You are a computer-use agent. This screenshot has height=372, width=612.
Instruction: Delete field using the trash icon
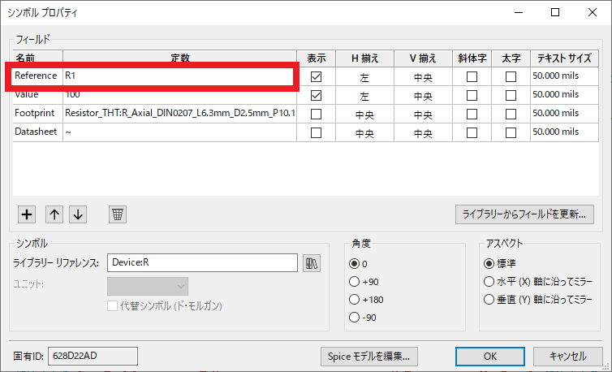(x=118, y=214)
